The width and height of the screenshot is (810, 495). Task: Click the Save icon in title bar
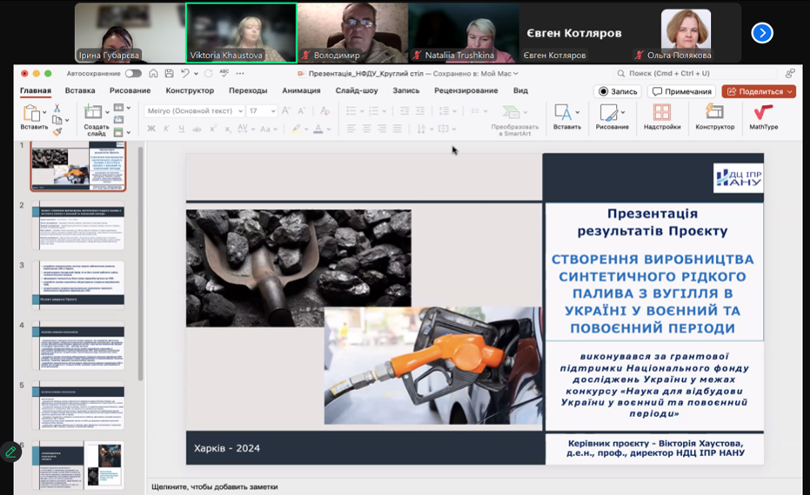[169, 74]
